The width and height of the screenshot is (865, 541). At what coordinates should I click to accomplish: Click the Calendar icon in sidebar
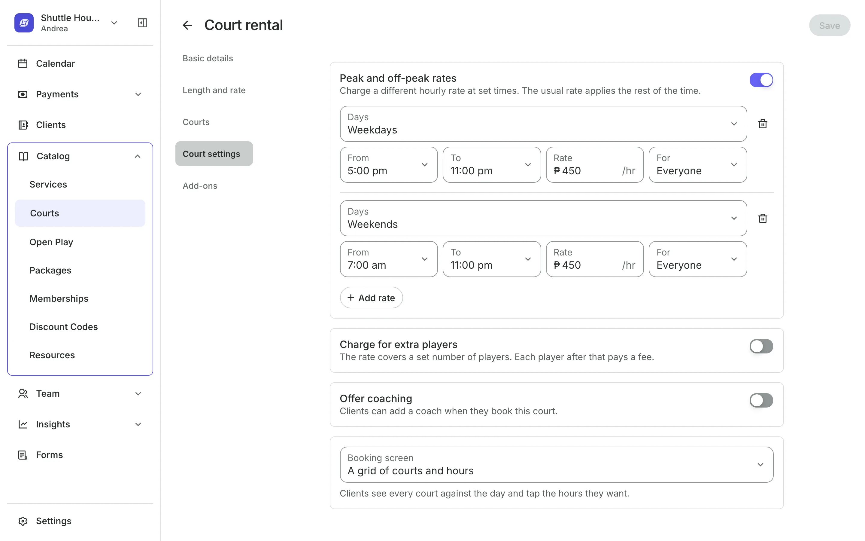click(x=23, y=63)
